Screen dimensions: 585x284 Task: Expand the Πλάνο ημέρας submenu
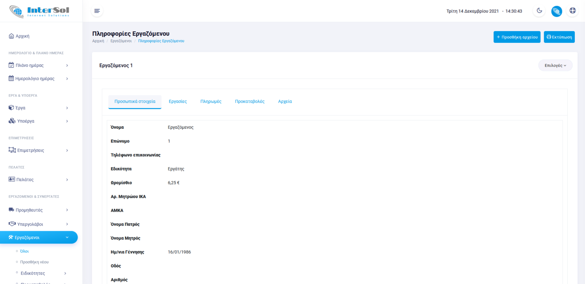click(x=67, y=65)
